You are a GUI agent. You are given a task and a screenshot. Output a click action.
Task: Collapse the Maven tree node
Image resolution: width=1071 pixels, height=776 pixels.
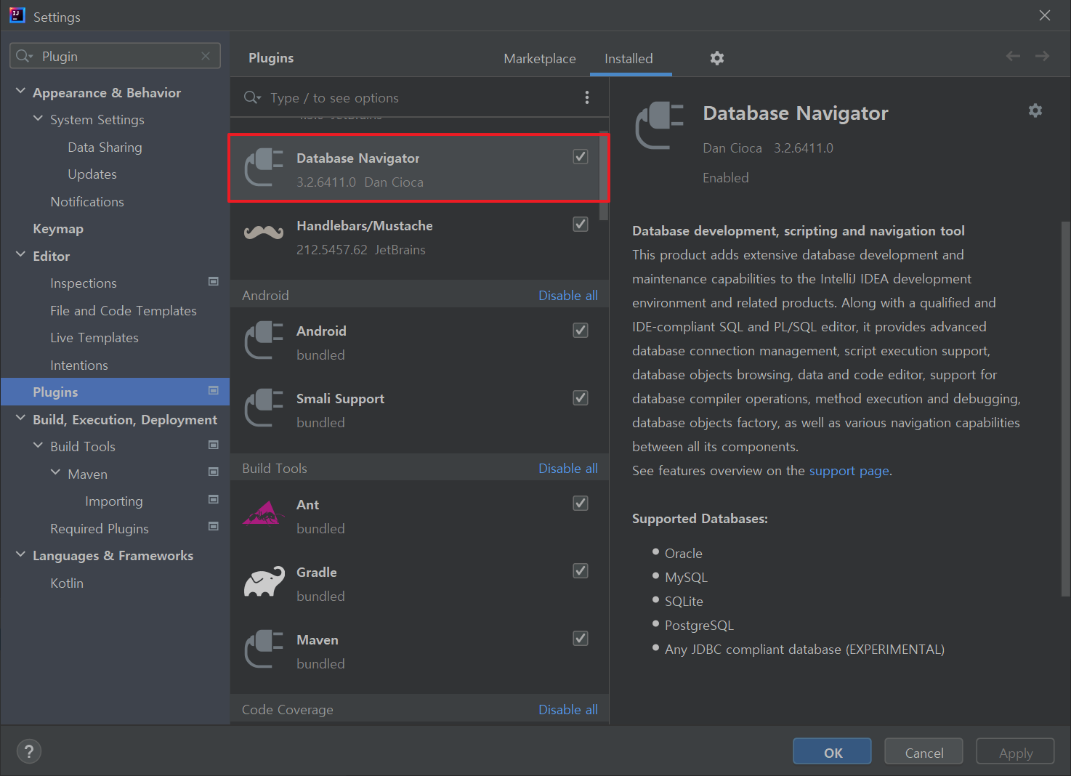coord(55,473)
